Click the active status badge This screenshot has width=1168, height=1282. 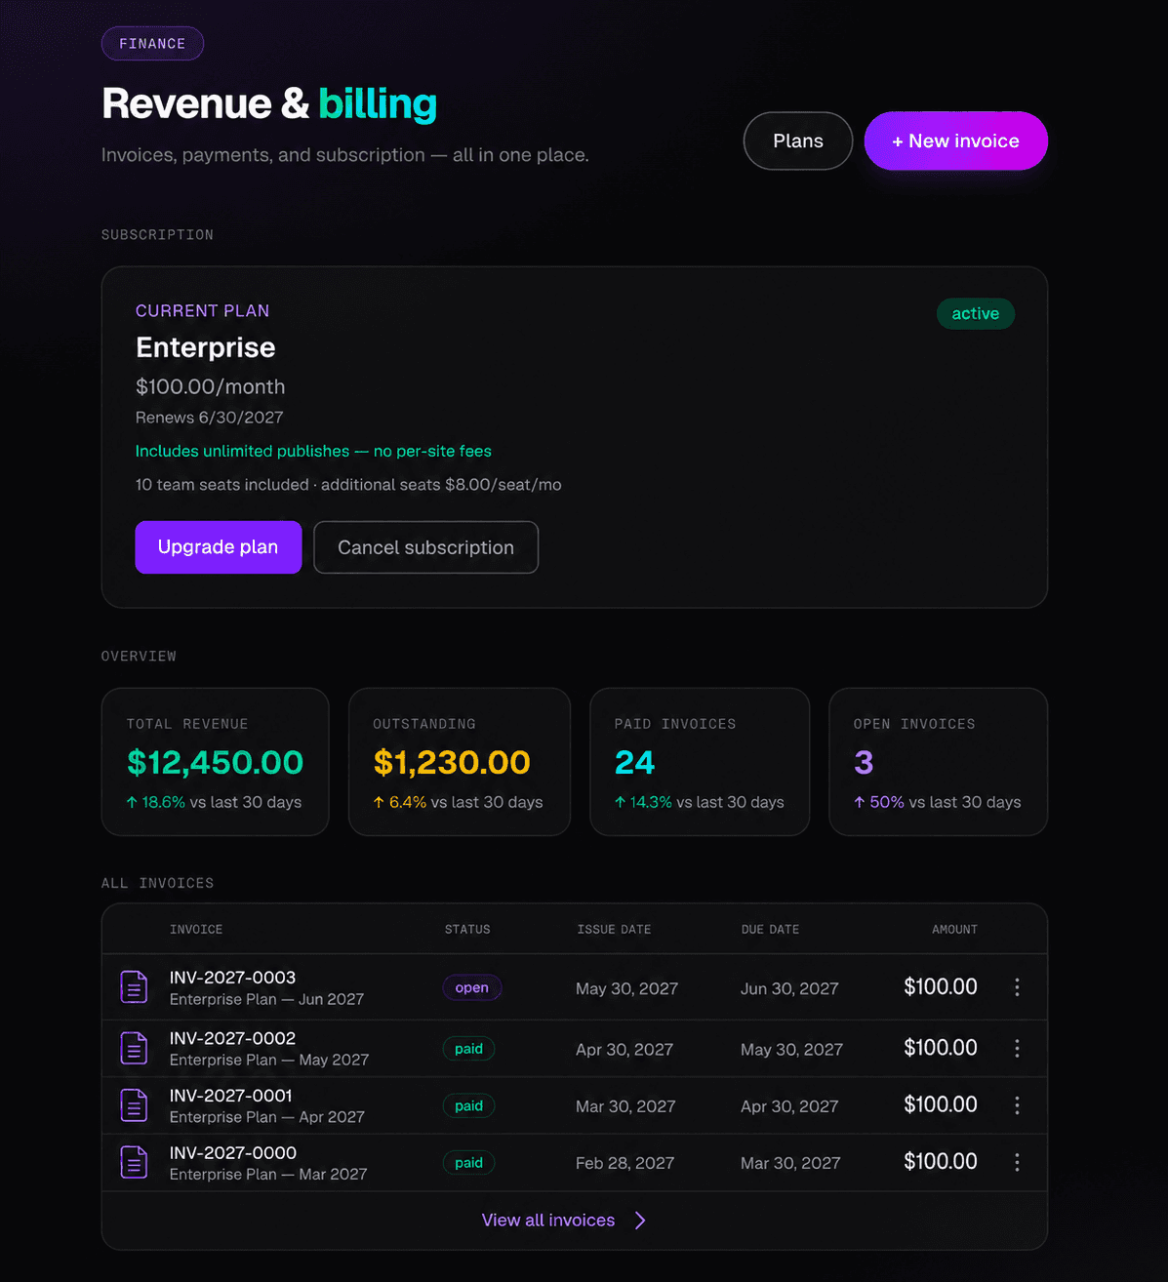click(976, 314)
